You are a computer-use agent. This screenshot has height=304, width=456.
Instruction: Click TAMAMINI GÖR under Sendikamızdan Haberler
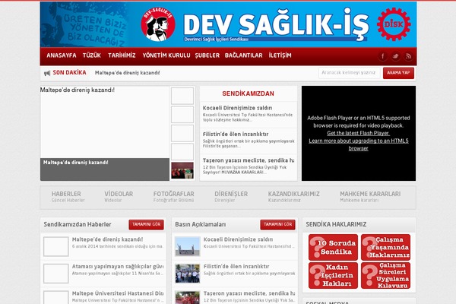pyautogui.click(x=146, y=225)
